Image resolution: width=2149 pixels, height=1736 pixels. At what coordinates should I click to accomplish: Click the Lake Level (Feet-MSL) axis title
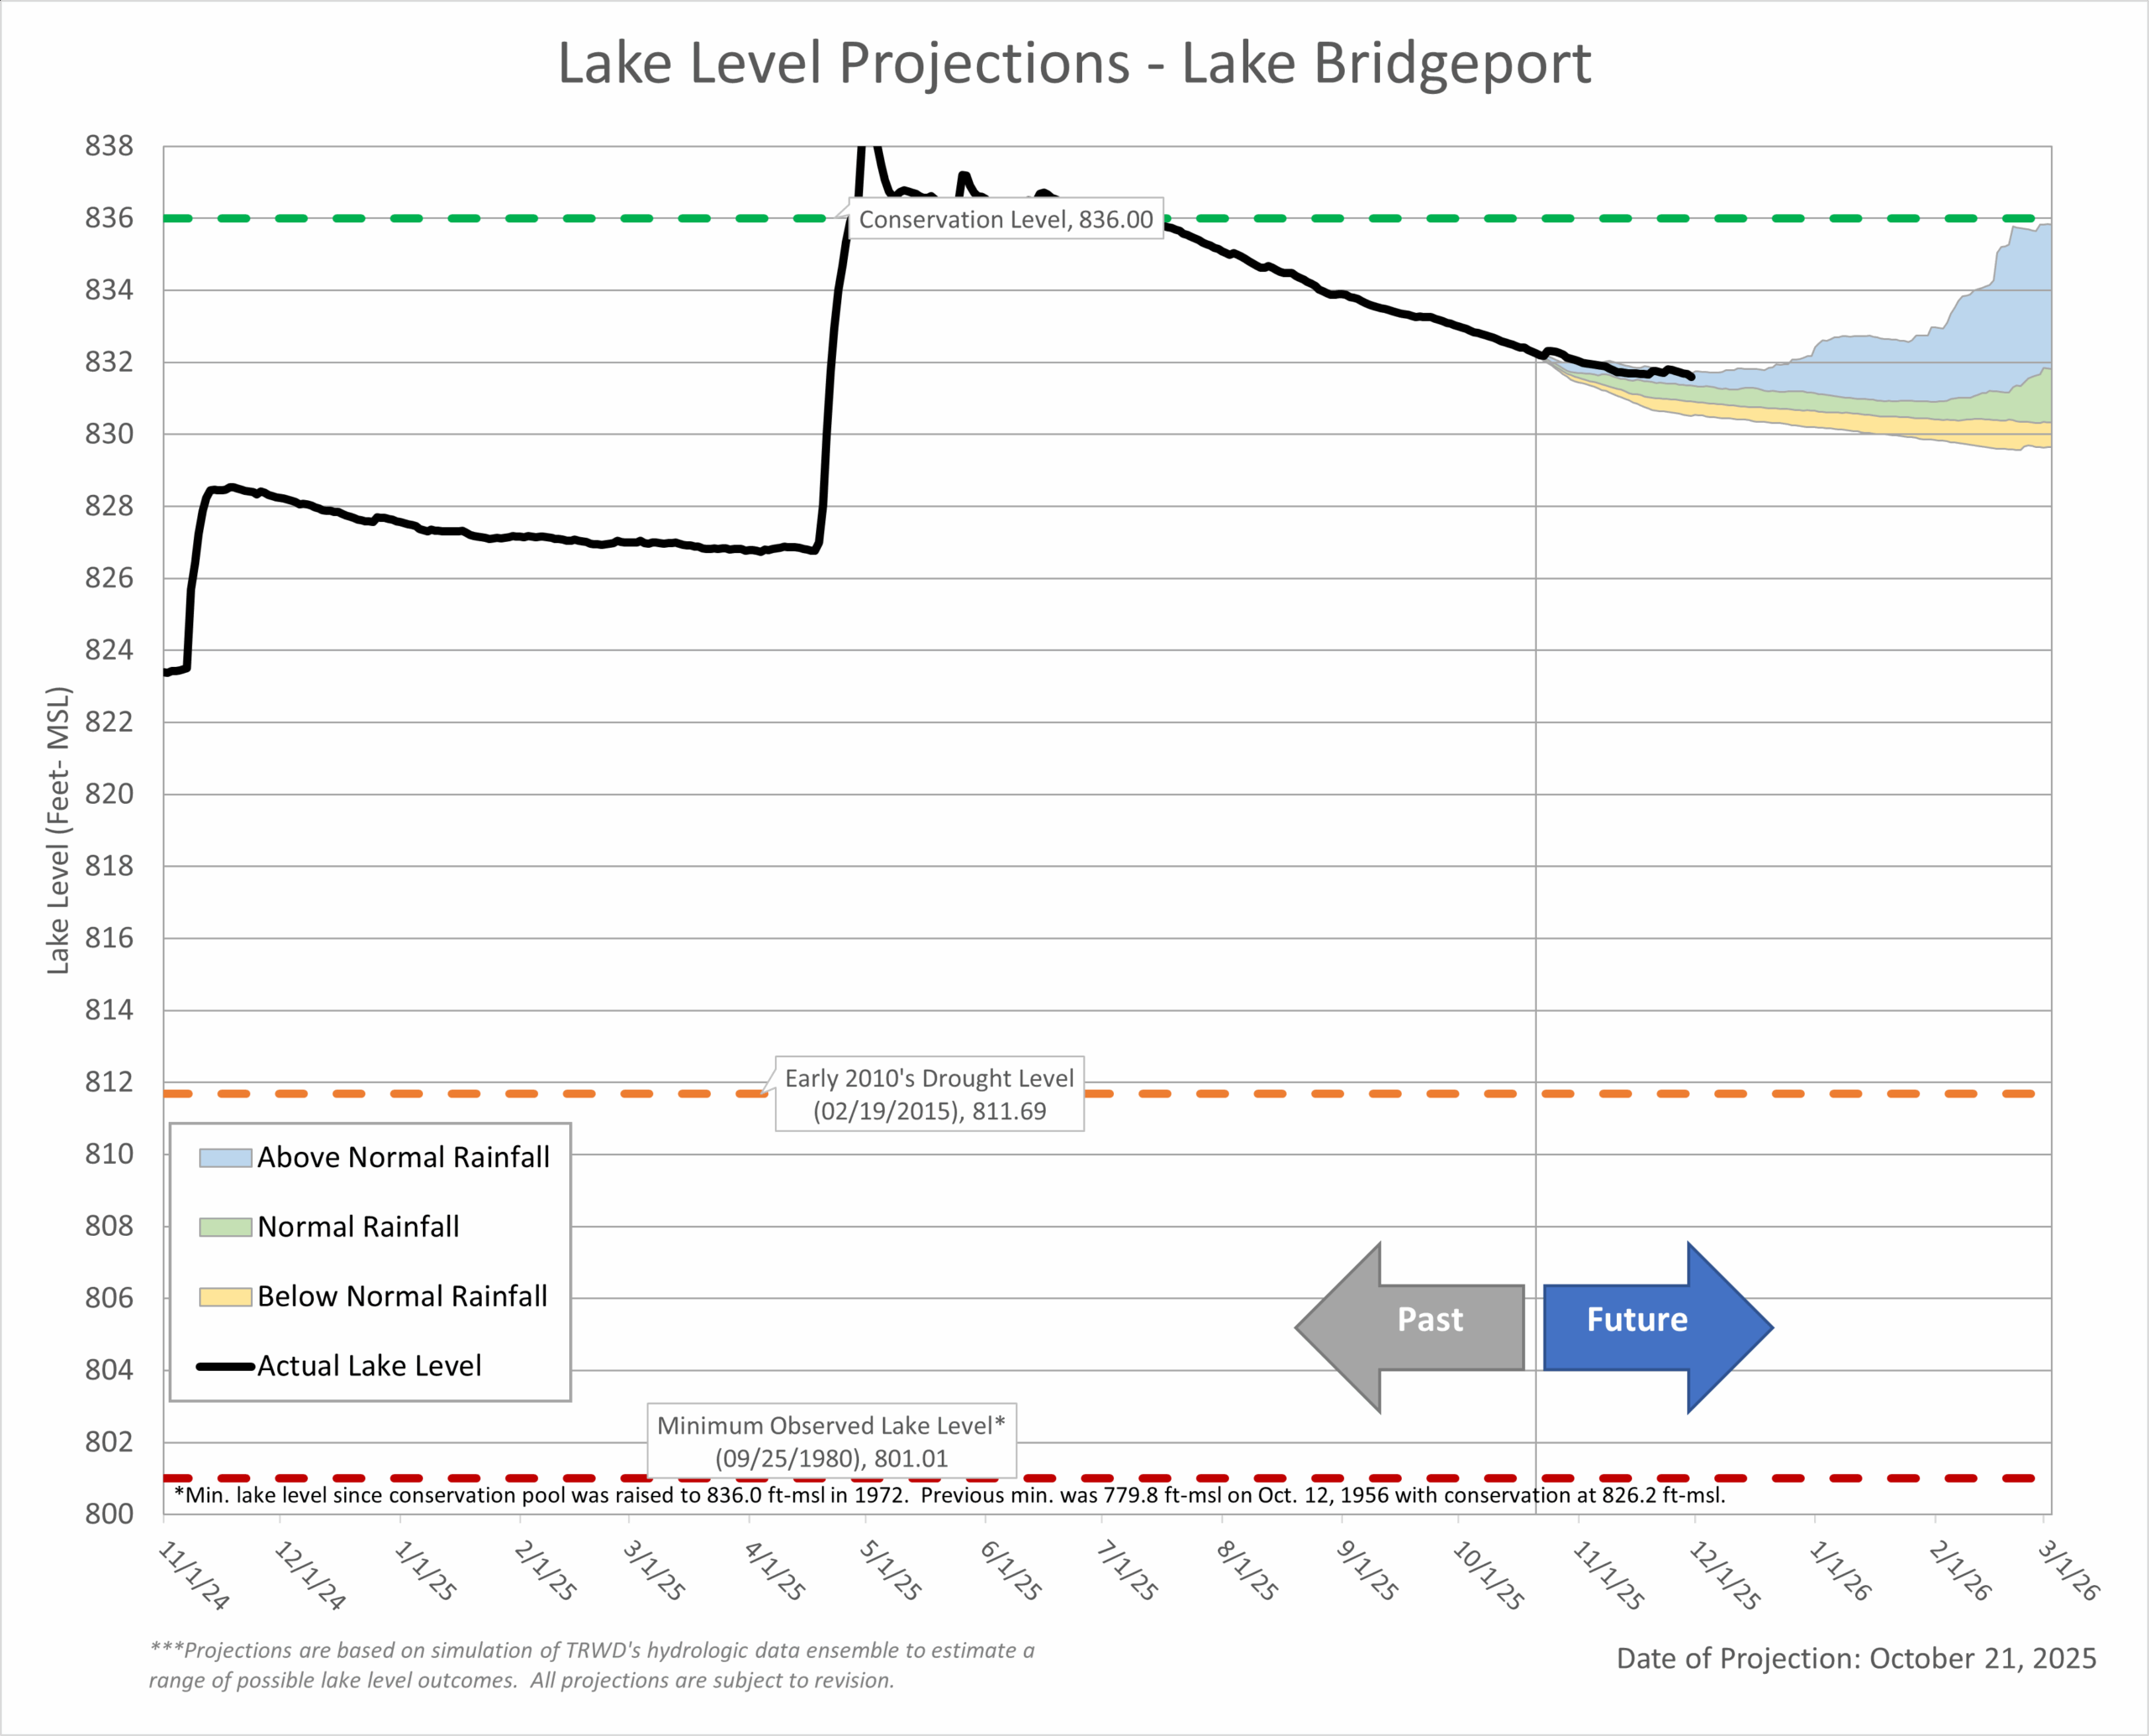click(59, 830)
